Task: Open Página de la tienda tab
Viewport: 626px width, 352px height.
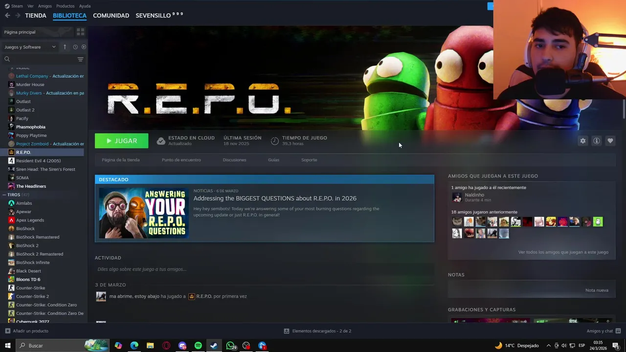Action: 121,160
